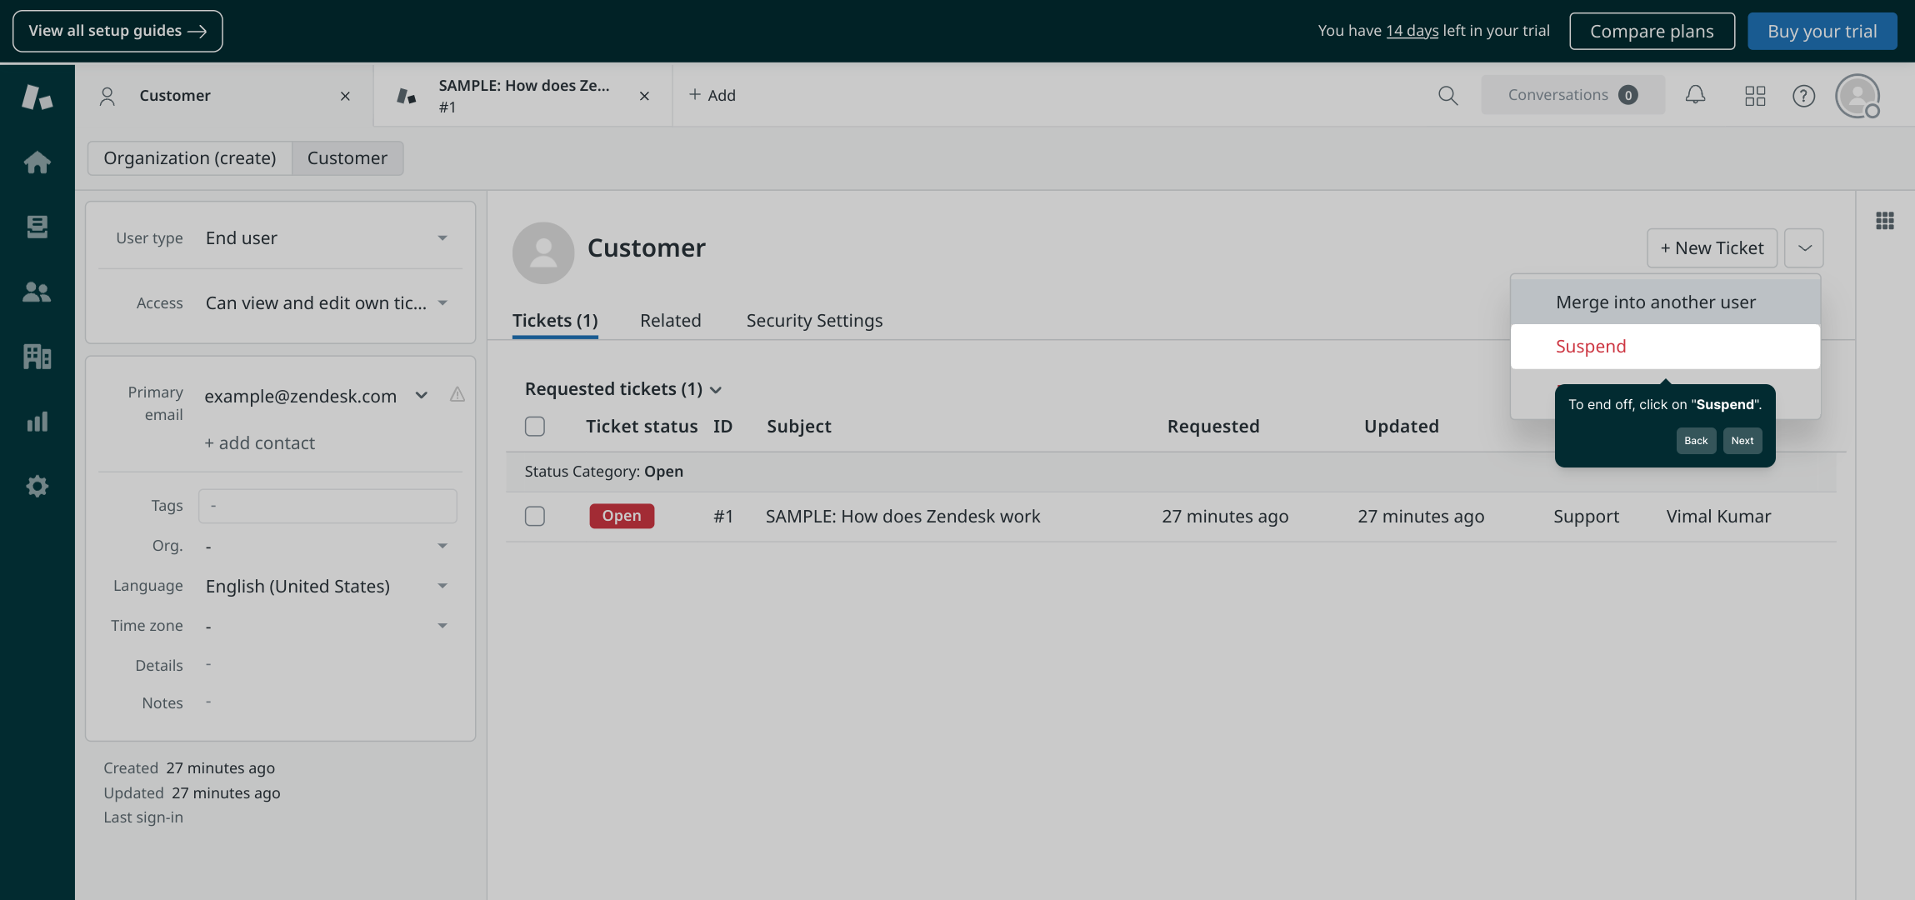Click the Add tab button
The width and height of the screenshot is (1915, 900).
click(x=712, y=96)
